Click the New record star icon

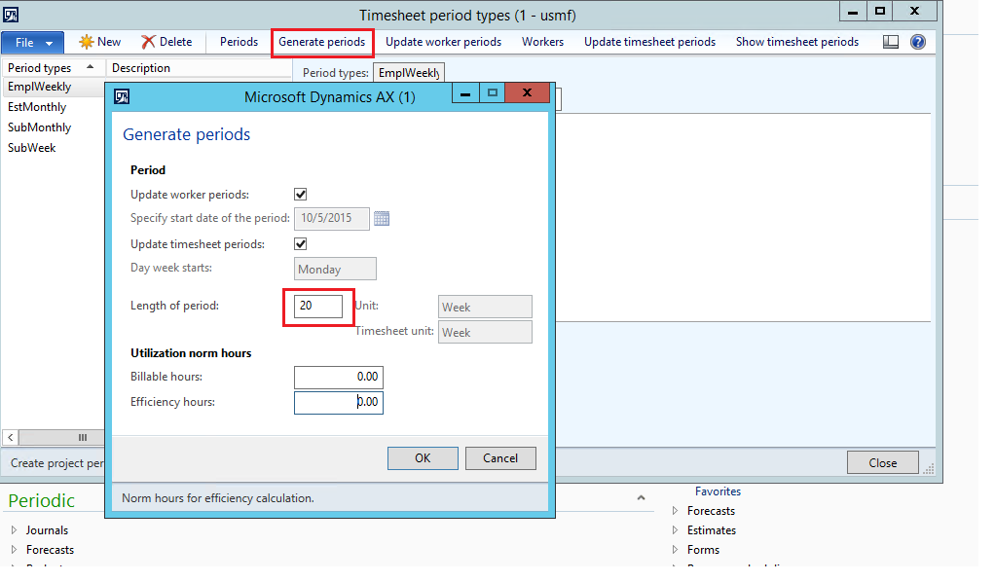(x=86, y=42)
